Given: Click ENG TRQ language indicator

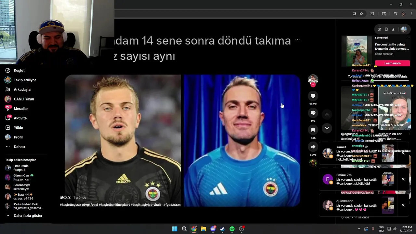Looking at the screenshot, I should point(381,229).
